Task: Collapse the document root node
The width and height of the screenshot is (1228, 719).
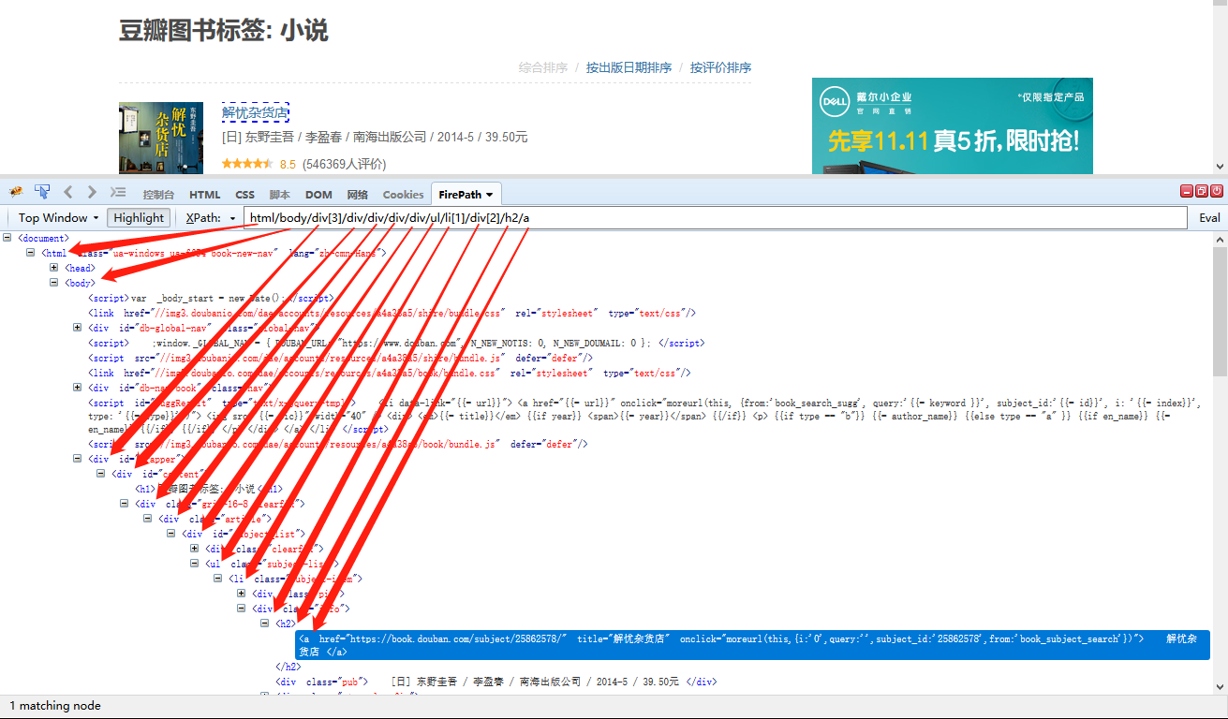Action: pyautogui.click(x=7, y=238)
